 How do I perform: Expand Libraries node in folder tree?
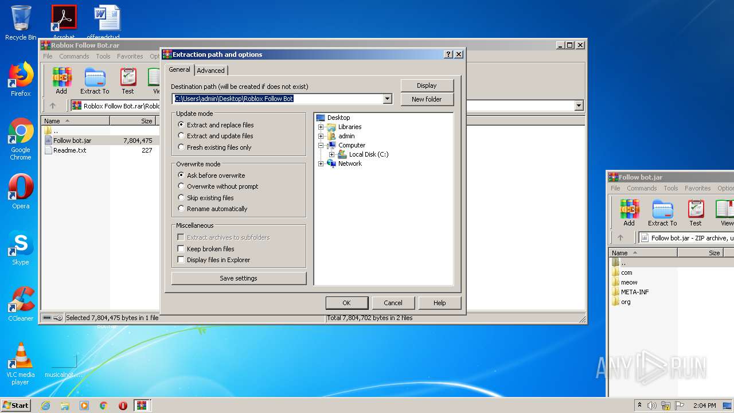[321, 127]
